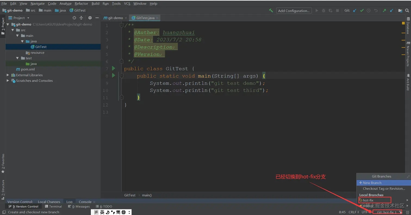Open the Analyze menu

coord(65,4)
